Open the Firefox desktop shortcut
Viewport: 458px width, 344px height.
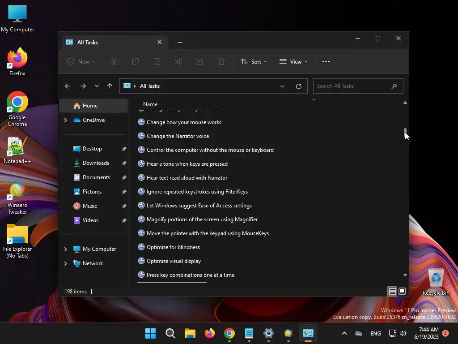pyautogui.click(x=17, y=62)
